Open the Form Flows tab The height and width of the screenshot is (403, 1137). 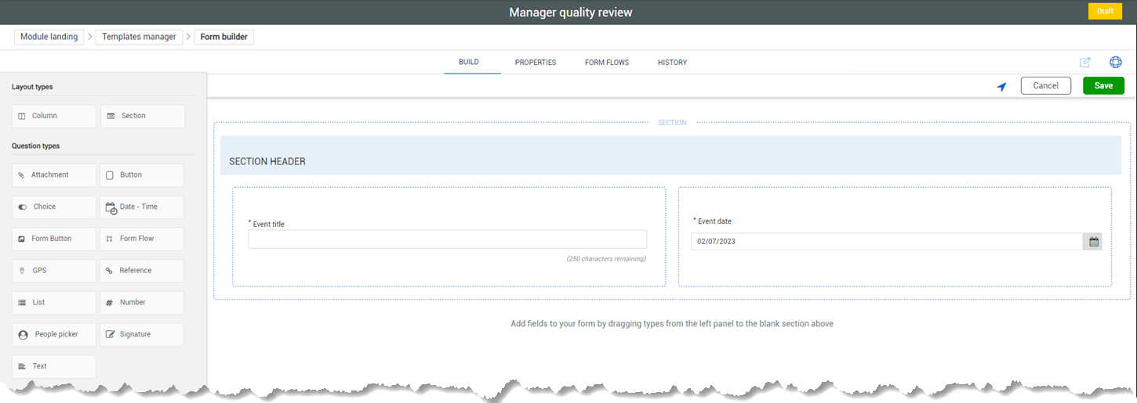[x=607, y=63]
